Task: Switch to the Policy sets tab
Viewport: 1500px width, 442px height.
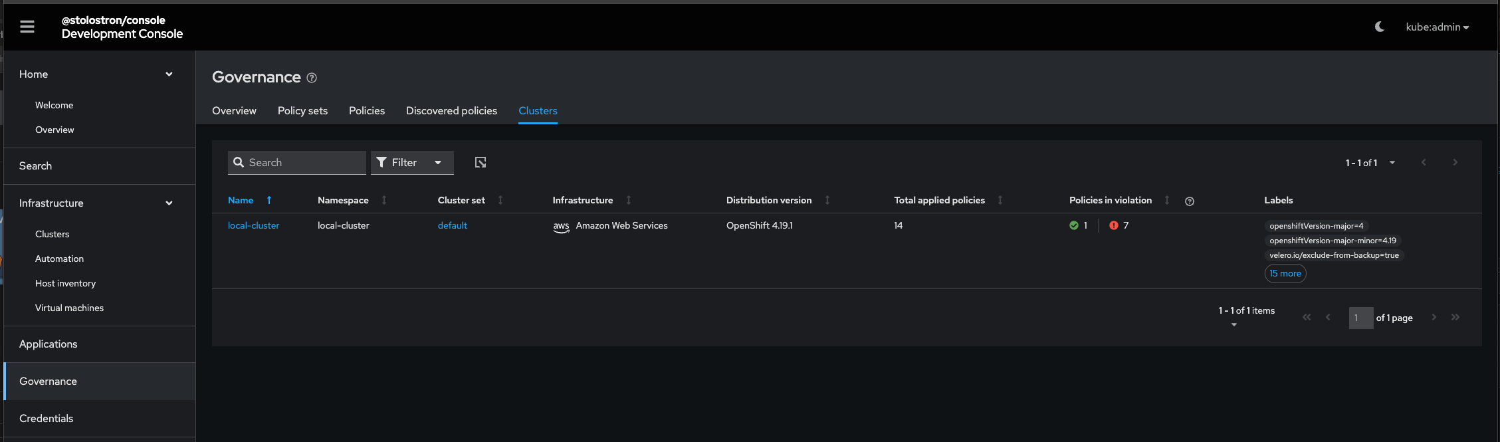Action: [x=302, y=110]
